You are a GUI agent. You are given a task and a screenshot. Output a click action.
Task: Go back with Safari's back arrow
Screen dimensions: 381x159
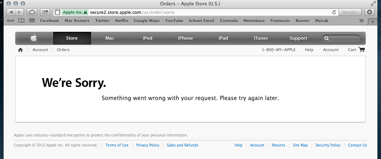11,12
